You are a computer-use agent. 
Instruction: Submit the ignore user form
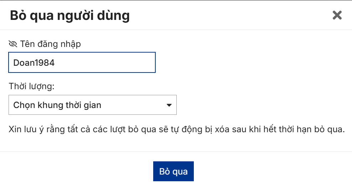[x=174, y=172]
